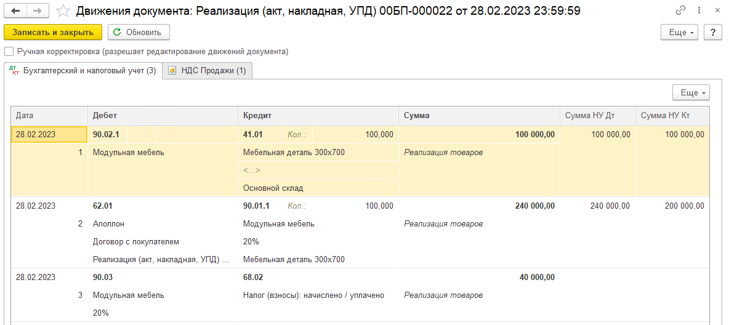
Task: Select the <...> subconto cell
Action: coord(318,170)
